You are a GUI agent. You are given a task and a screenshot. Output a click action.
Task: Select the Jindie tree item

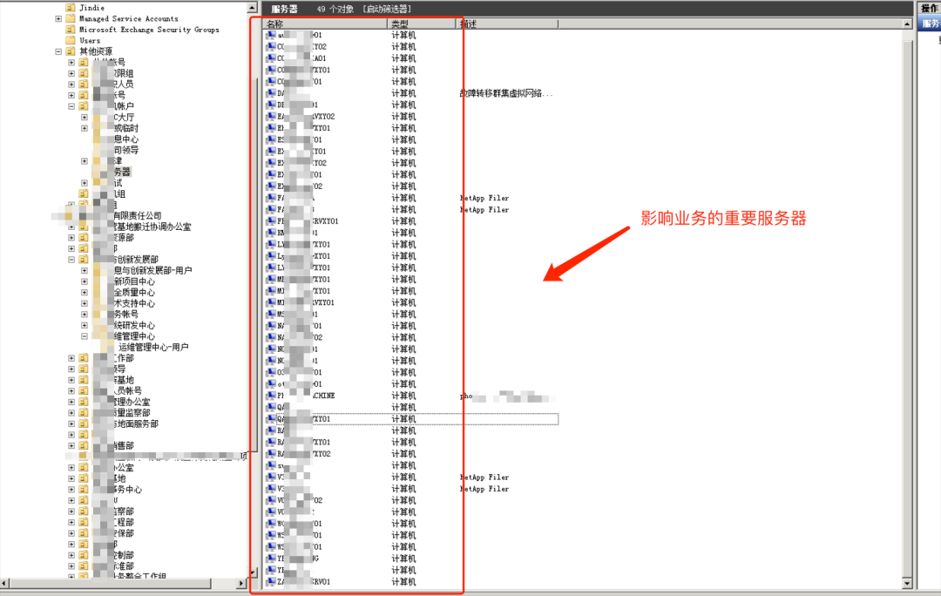pyautogui.click(x=91, y=8)
